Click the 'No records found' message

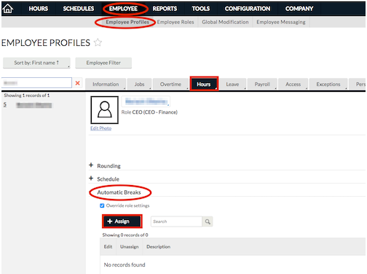click(125, 265)
